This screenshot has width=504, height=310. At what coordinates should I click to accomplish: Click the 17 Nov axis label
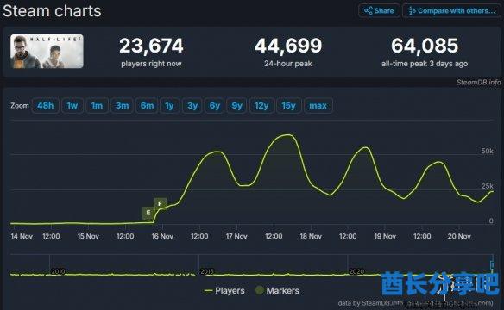(x=236, y=236)
